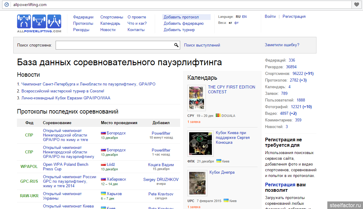
Task: Open THE CPY FIRST EDITION CONTEST poster thumbnail
Action: pos(196,98)
